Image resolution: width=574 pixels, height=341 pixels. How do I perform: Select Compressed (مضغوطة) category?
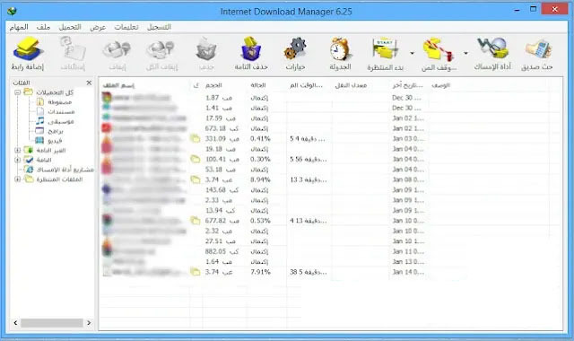(x=60, y=102)
